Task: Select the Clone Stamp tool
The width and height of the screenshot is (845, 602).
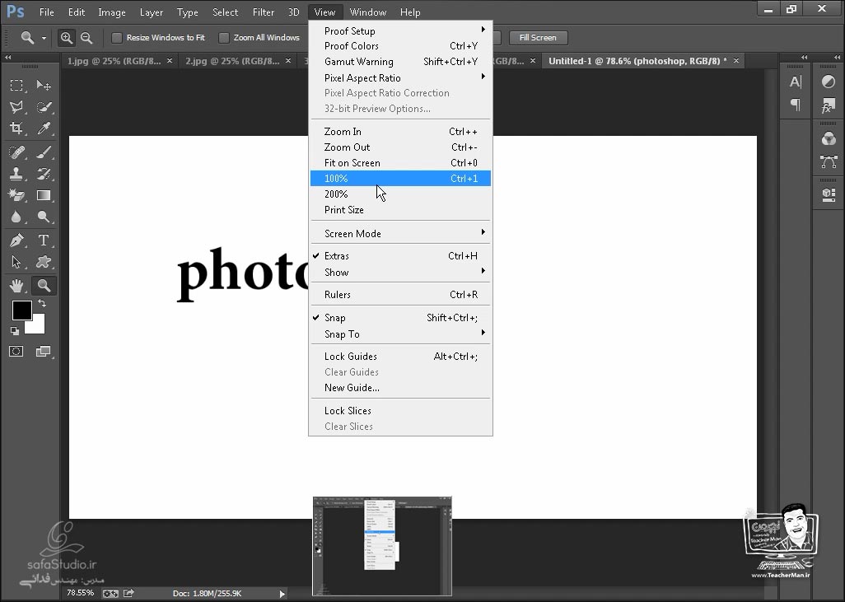Action: [16, 174]
